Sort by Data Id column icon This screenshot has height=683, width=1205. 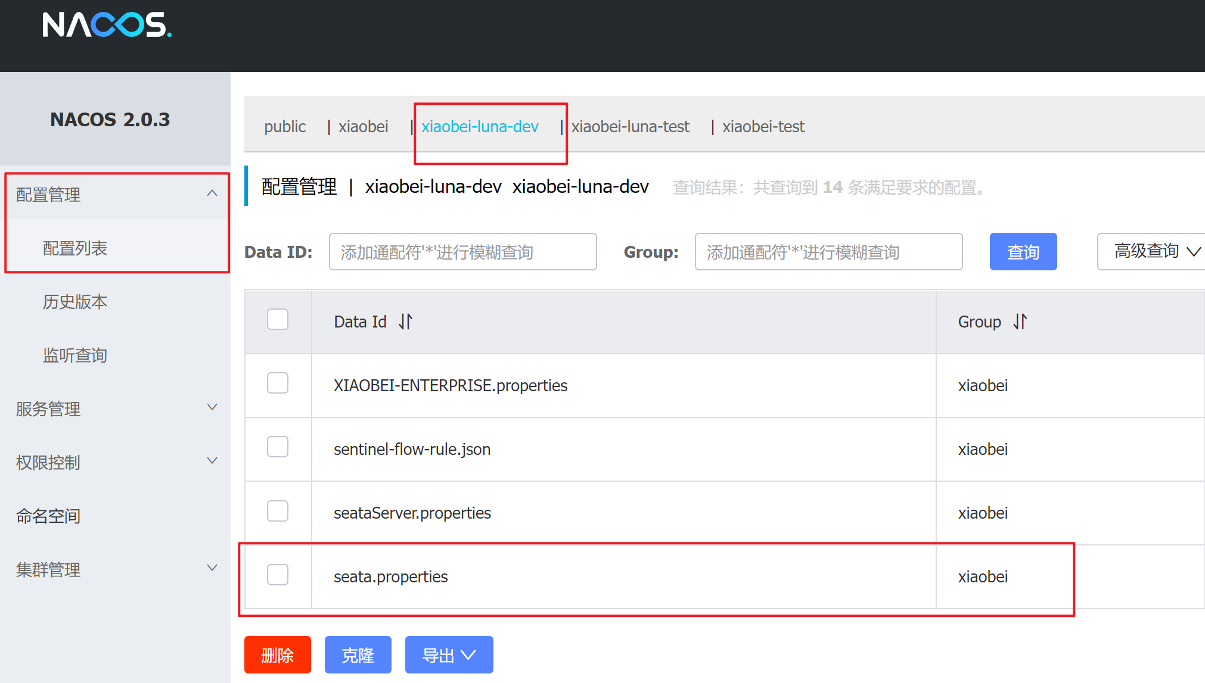[x=406, y=322]
